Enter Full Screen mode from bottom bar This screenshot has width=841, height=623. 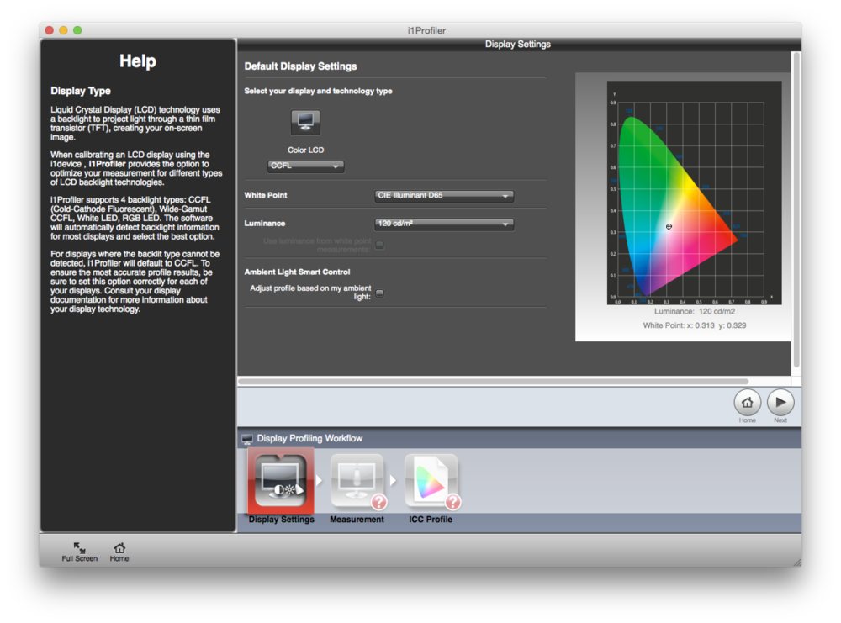(79, 552)
